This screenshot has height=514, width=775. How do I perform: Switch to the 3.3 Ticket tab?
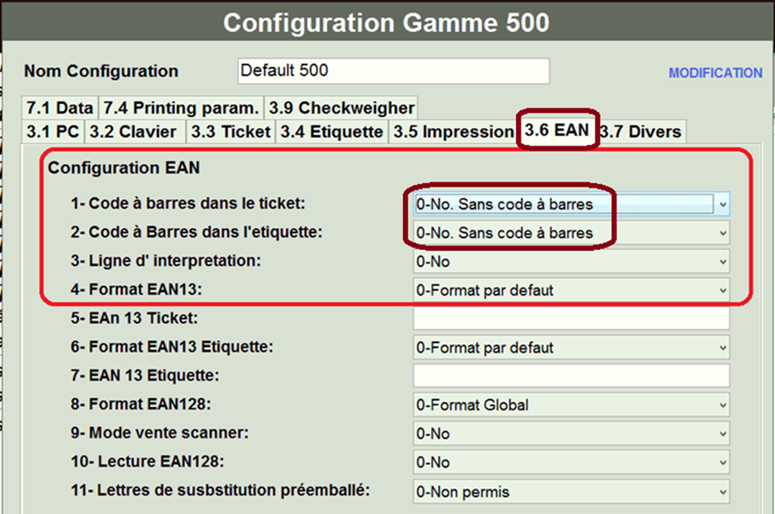click(x=230, y=132)
